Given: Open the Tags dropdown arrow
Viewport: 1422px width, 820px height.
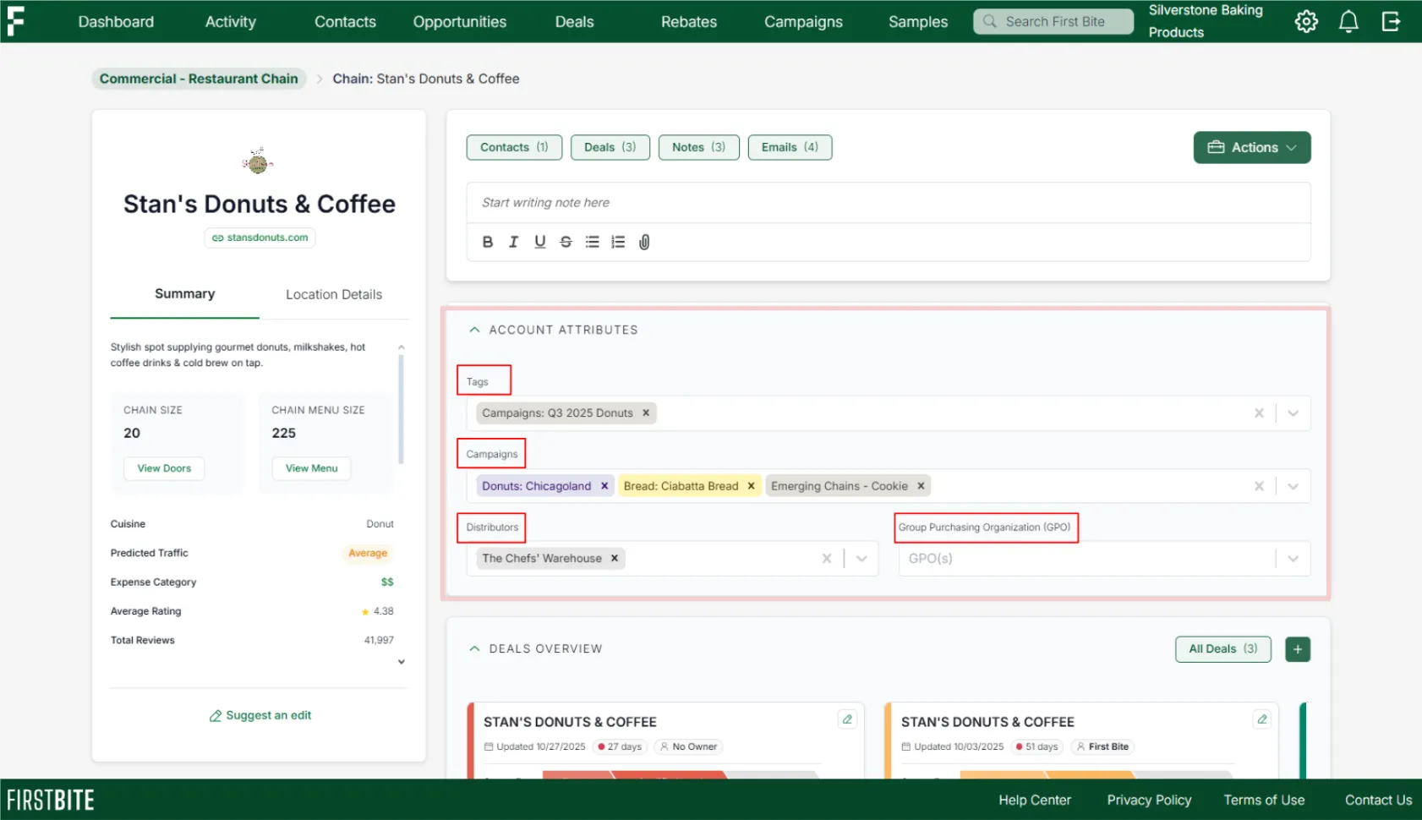Looking at the screenshot, I should point(1293,413).
